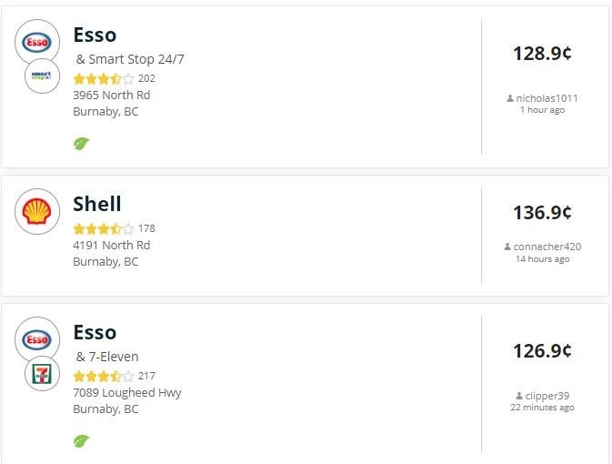Click the user icon beside connacher420
This screenshot has width=612, height=464.
507,247
